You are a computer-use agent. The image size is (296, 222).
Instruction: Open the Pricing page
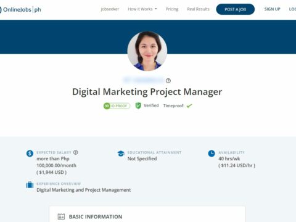click(x=172, y=9)
